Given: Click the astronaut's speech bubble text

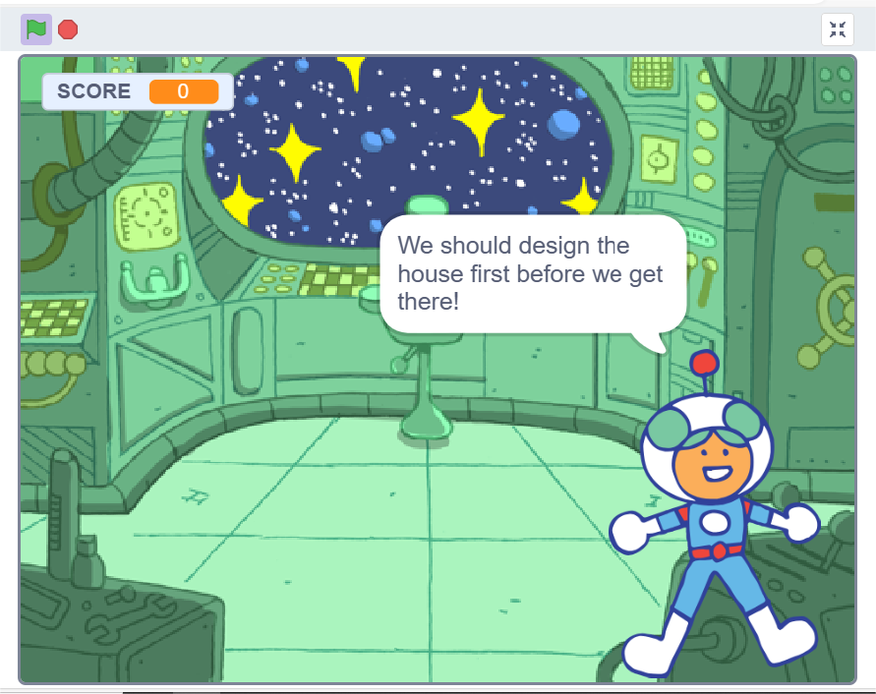Looking at the screenshot, I should 530,273.
